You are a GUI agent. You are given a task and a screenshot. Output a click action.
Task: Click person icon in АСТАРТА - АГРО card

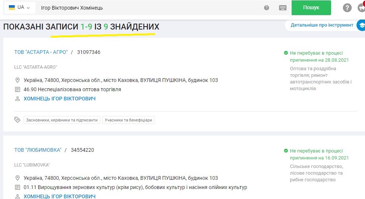[17, 99]
